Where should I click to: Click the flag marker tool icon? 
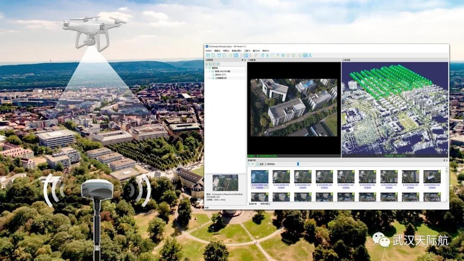click(278, 55)
